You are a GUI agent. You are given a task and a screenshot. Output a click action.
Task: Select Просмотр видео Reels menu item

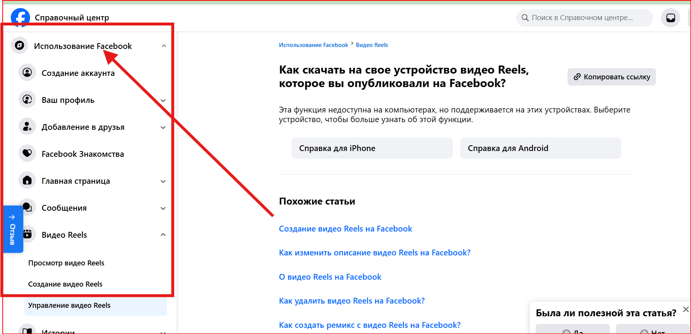[x=66, y=263]
